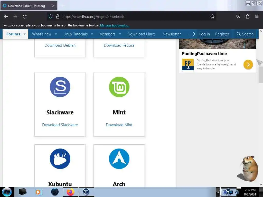This screenshot has height=197, width=263.
Task: Switch to the Firefox taskbar button
Action: pyautogui.click(x=71, y=192)
